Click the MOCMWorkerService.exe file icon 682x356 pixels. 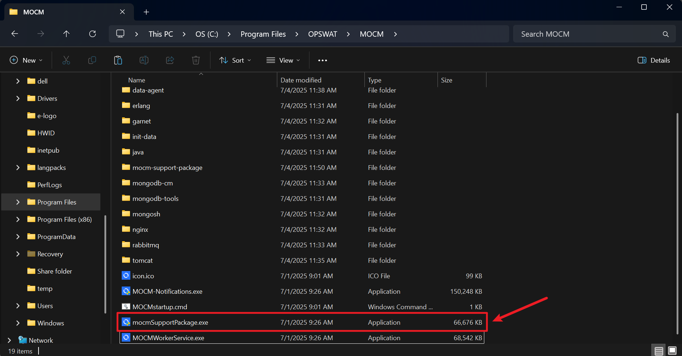(126, 338)
